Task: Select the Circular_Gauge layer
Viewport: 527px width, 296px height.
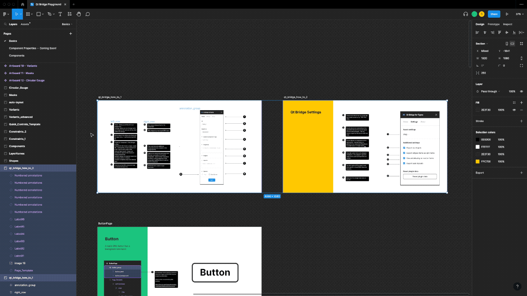Action: [x=19, y=88]
